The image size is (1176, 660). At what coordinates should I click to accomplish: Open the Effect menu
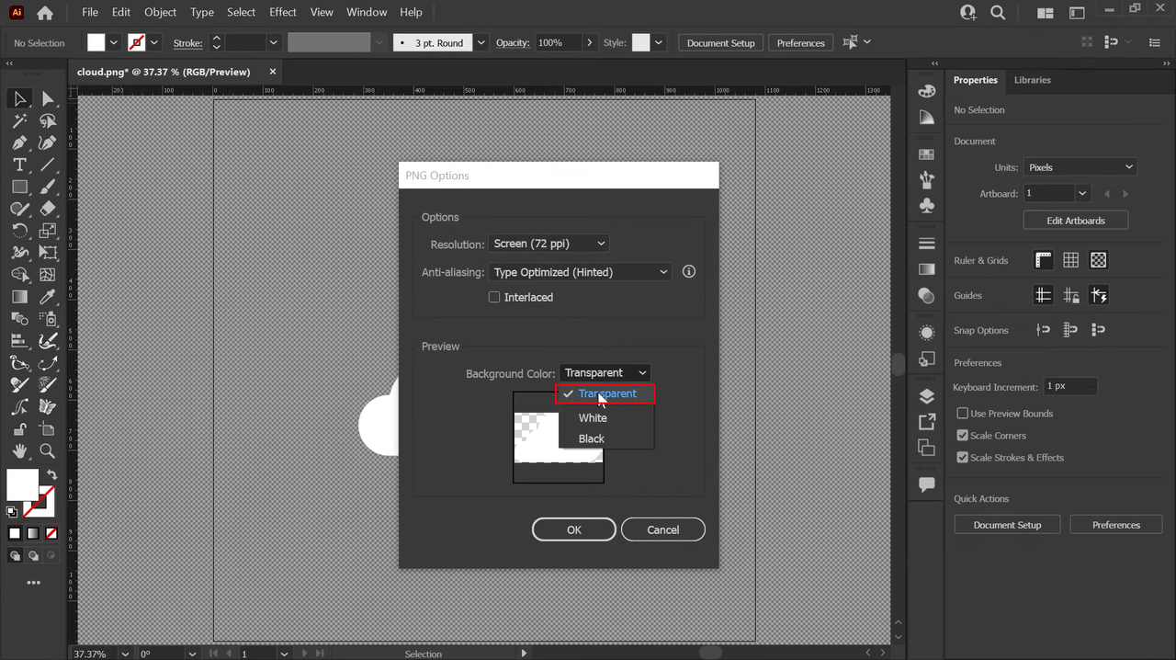[283, 12]
